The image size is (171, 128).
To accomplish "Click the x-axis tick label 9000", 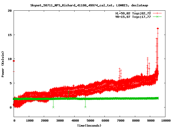I will pos(151,121).
